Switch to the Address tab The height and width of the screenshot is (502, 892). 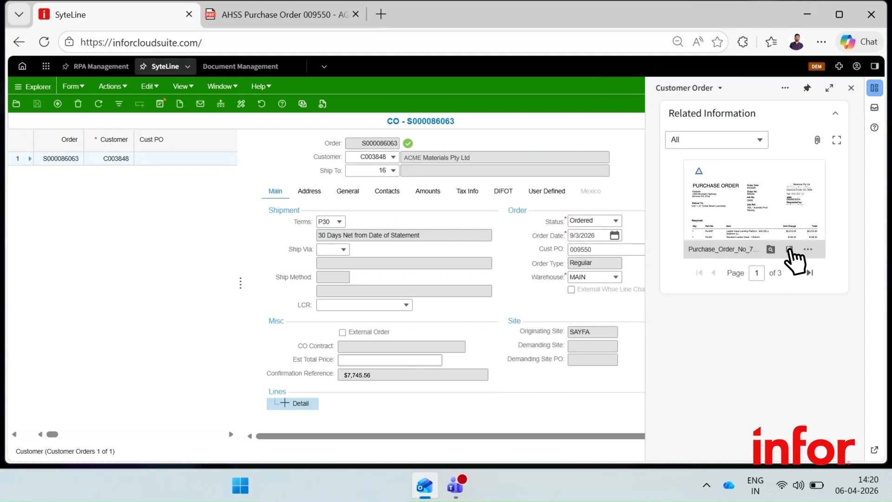pos(309,191)
